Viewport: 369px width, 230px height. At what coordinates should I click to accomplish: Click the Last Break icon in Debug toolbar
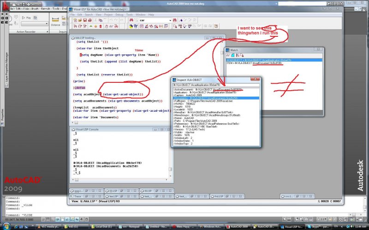point(116,26)
